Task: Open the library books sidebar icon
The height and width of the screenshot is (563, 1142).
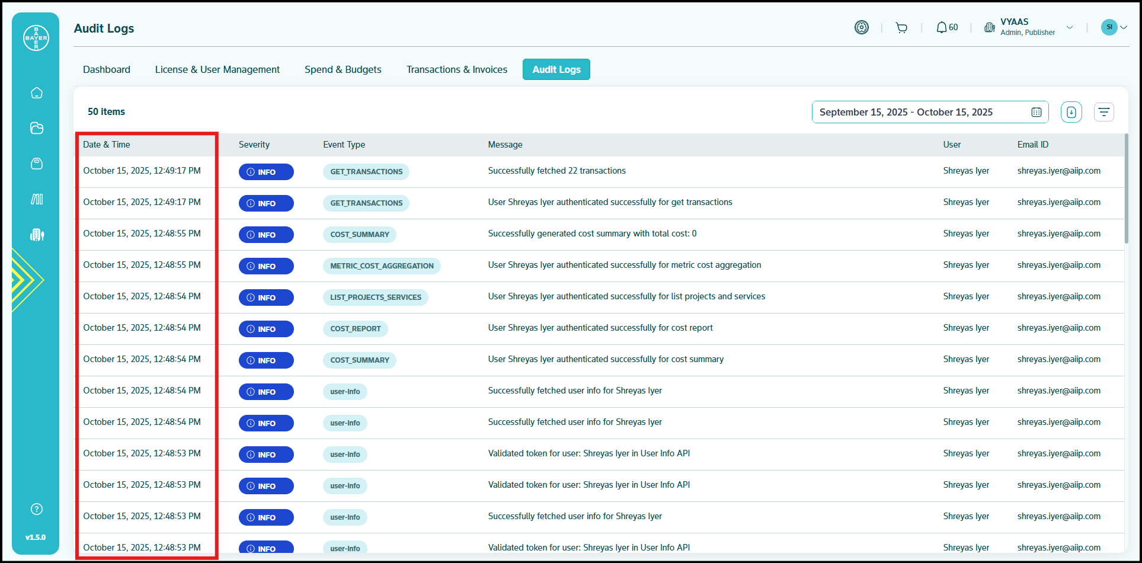Action: 37,199
